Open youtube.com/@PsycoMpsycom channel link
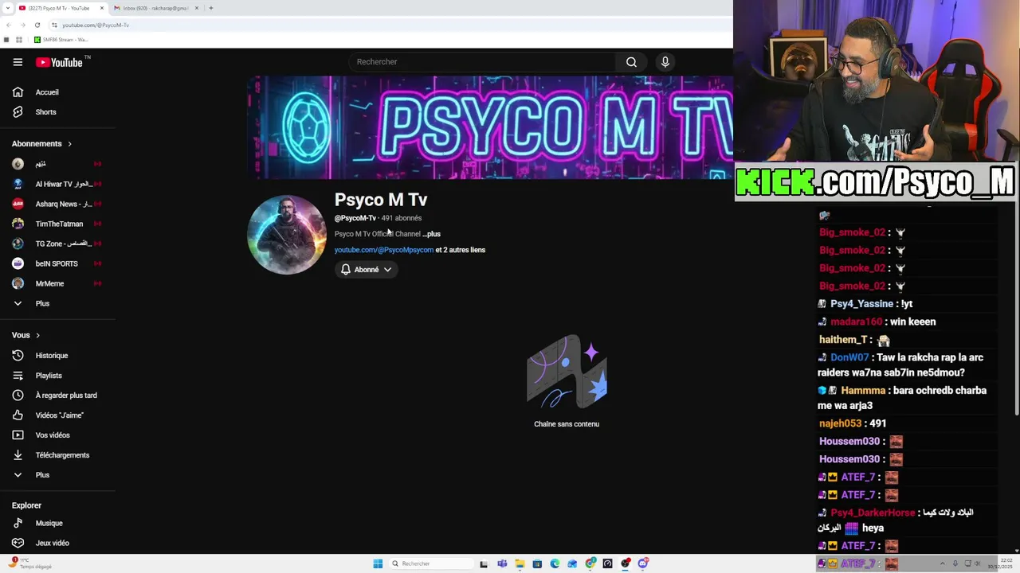Viewport: 1020px width, 573px height. click(x=384, y=250)
